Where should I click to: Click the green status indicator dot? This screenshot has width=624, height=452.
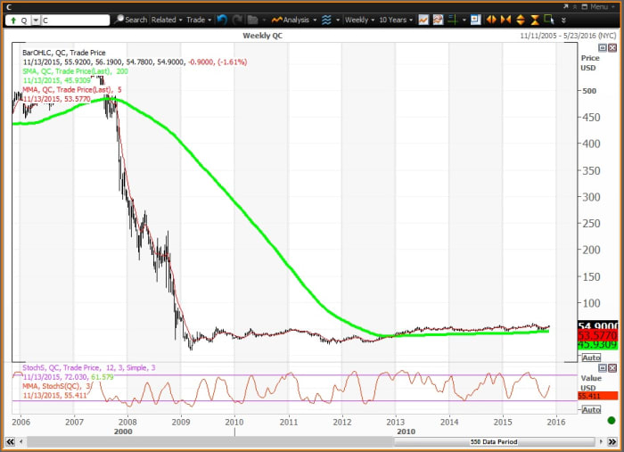[612, 420]
